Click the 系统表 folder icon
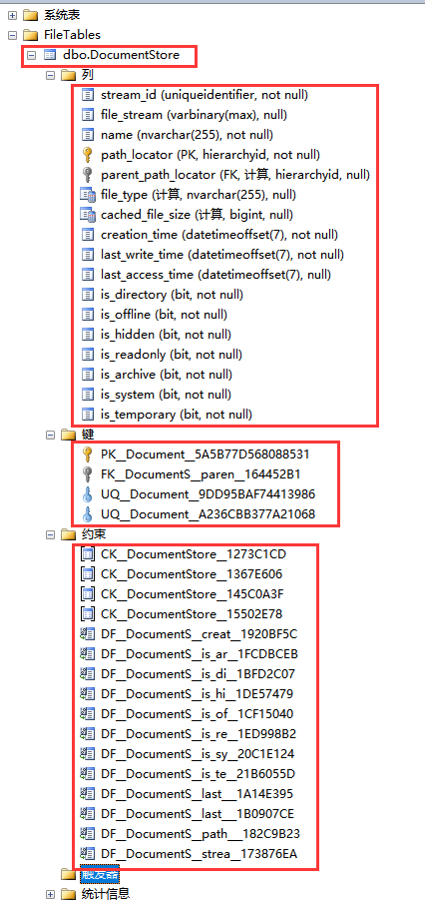Viewport: 425px width, 908px height. [x=30, y=15]
